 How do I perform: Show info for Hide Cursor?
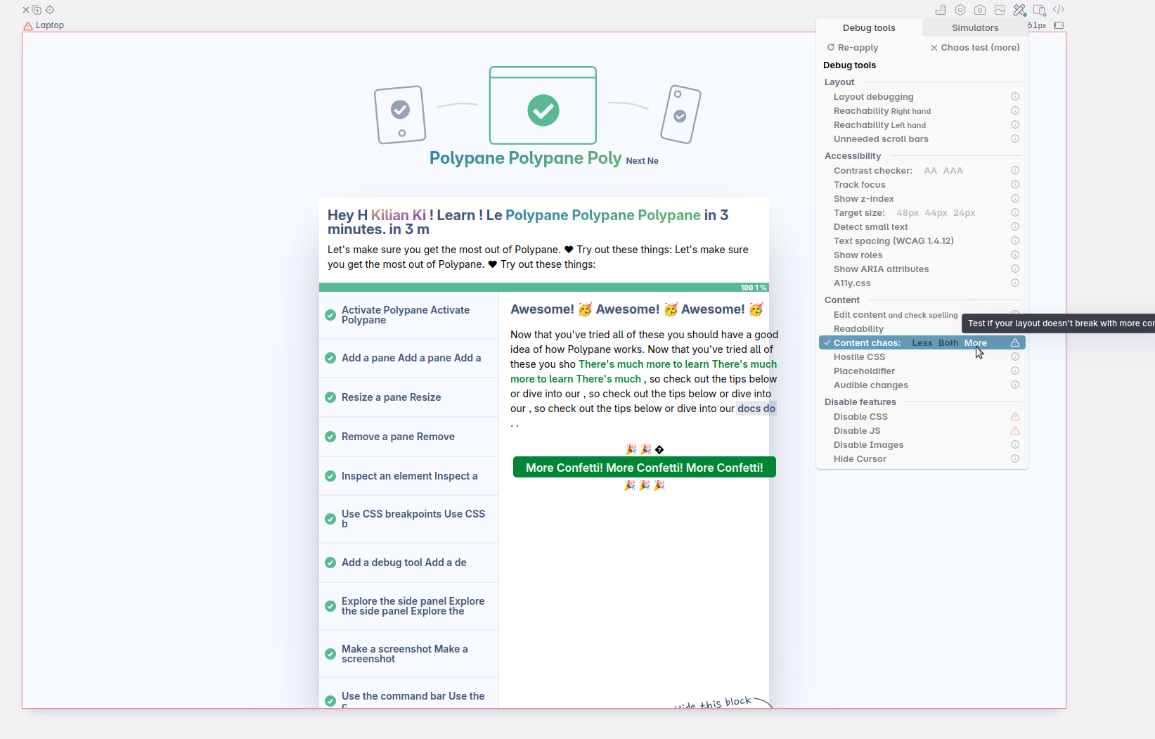pos(1015,458)
